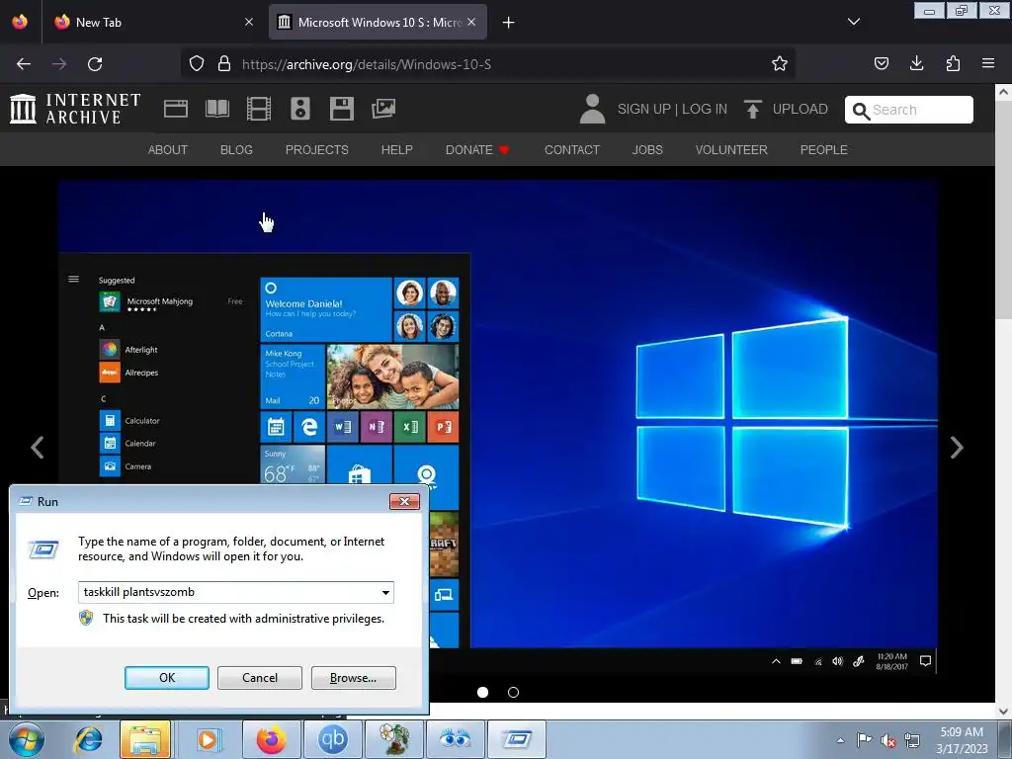Image resolution: width=1012 pixels, height=759 pixels.
Task: Open Plants vs Zombies taskbar icon
Action: (394, 739)
